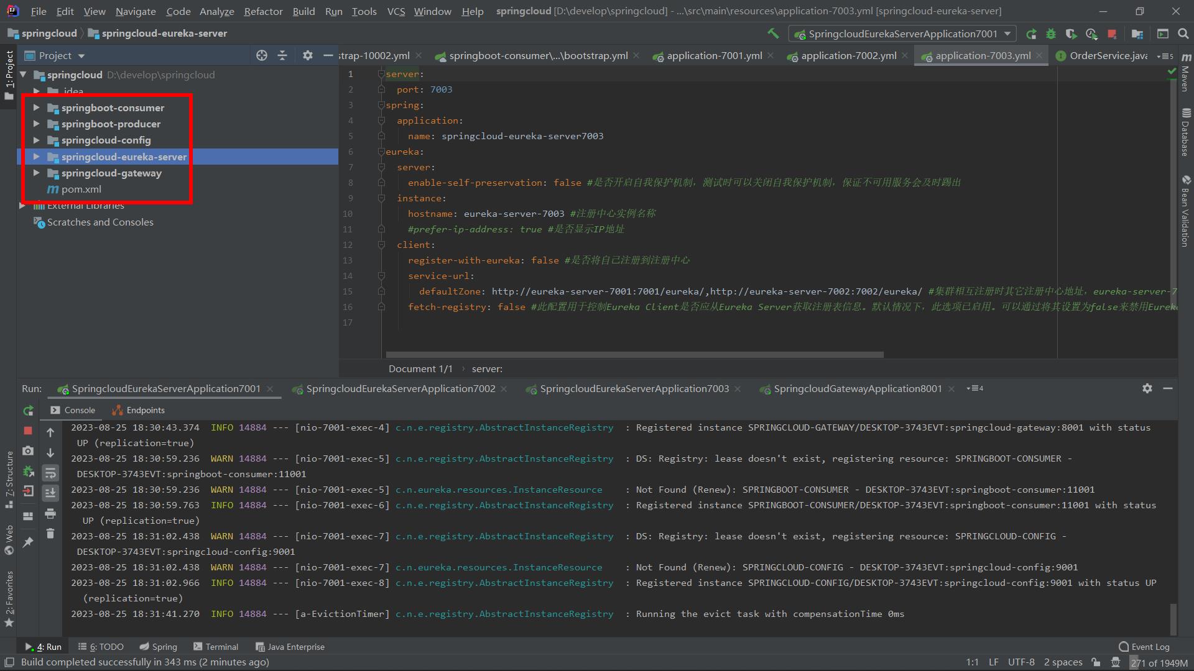Open the Project Structure dialog icon

click(x=1137, y=34)
